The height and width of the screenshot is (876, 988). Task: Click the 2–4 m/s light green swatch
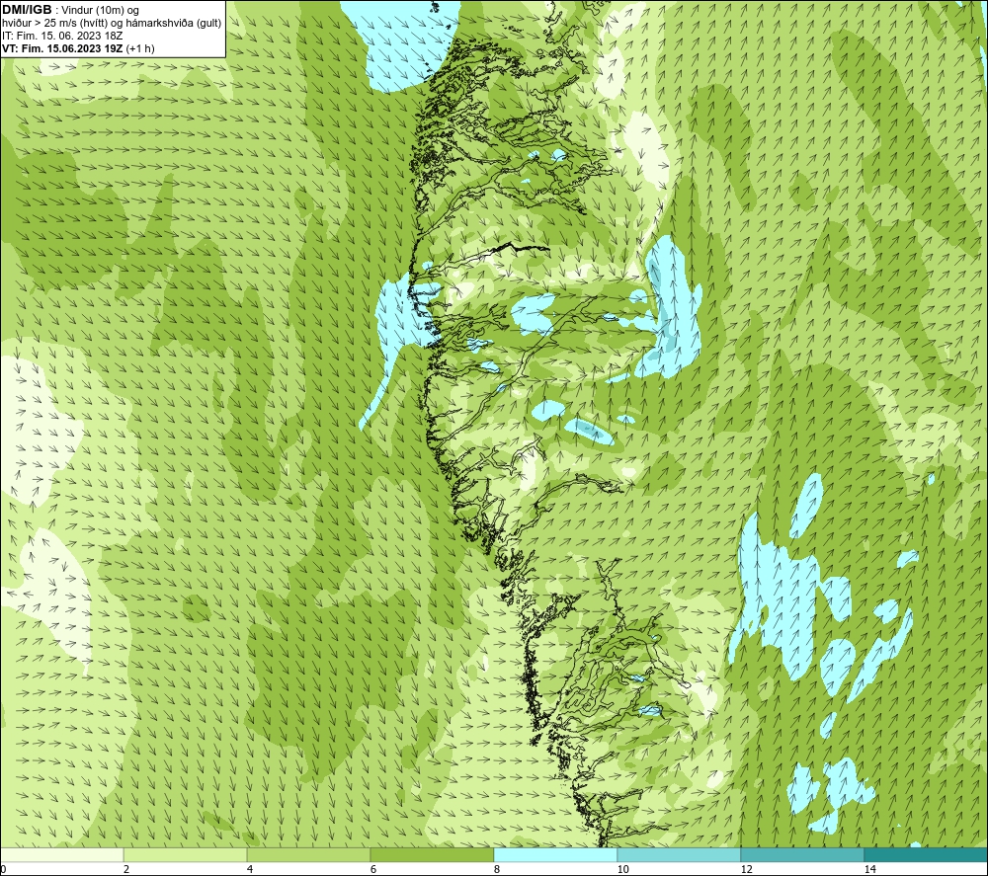pyautogui.click(x=186, y=854)
